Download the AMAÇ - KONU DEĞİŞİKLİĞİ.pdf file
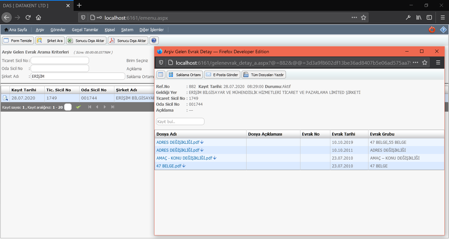 pyautogui.click(x=215, y=158)
